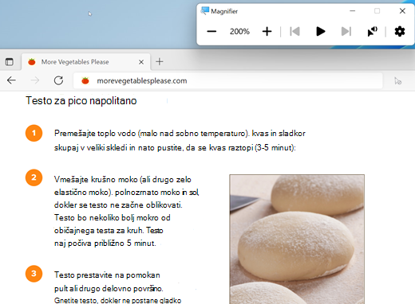
Task: Go to previous sentence in Magnifier reading
Action: (x=294, y=32)
